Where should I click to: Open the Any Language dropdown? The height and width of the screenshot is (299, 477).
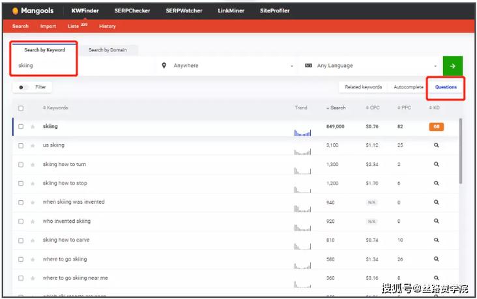click(371, 65)
